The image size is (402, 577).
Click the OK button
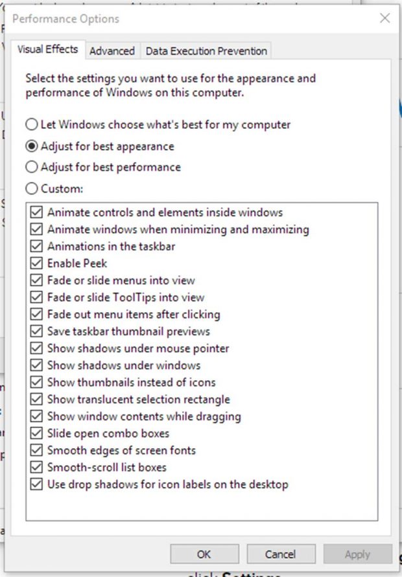coord(204,554)
